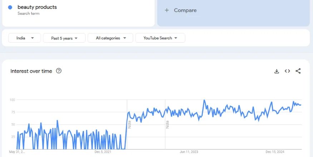The image size is (313, 157).
Task: Click the blue dot beside beauty products
Action: pyautogui.click(x=10, y=8)
